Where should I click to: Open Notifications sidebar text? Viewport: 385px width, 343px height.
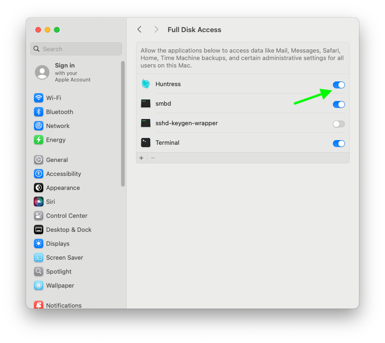64,305
